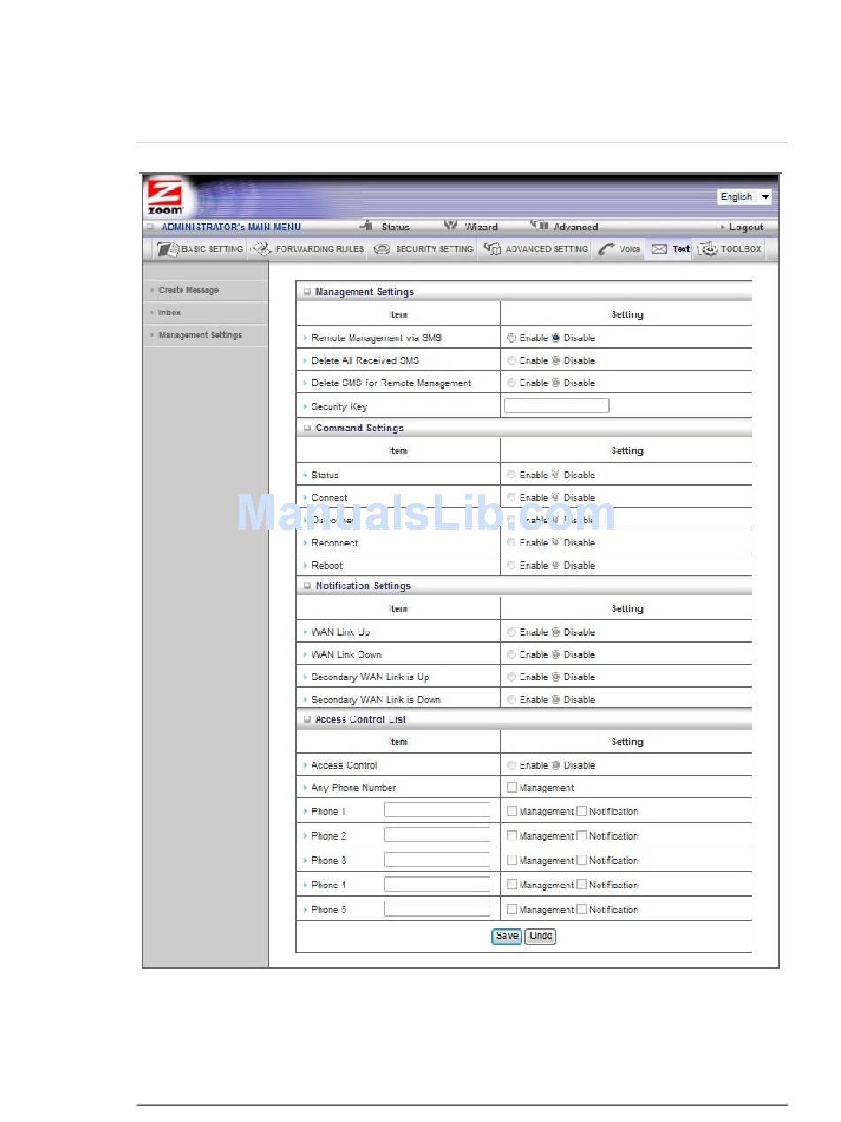Disable Remote Management via SMS

[x=556, y=337]
